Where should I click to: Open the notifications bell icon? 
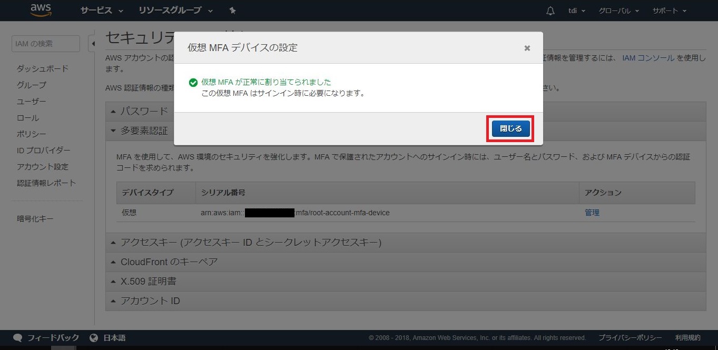point(550,11)
